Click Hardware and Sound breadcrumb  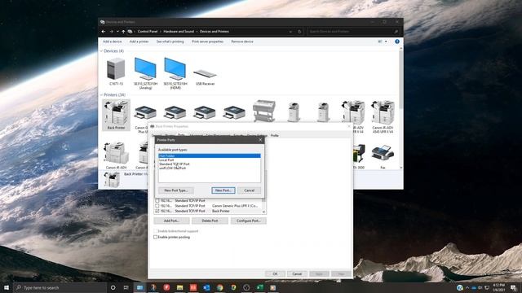tap(179, 32)
